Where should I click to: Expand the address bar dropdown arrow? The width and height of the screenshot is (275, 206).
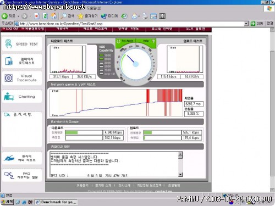[246, 24]
